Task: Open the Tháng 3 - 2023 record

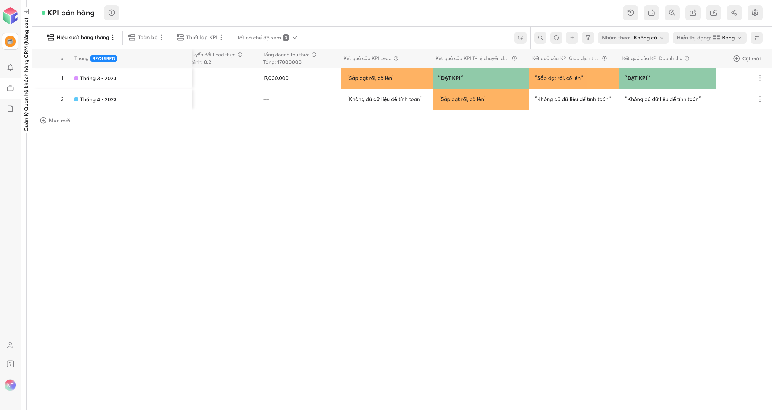Action: click(x=98, y=78)
